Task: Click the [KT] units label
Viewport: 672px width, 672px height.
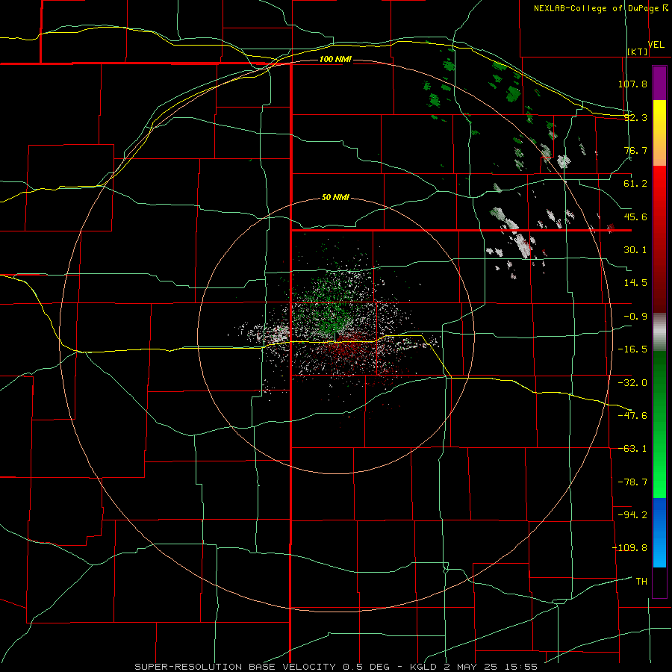Action: tap(638, 52)
